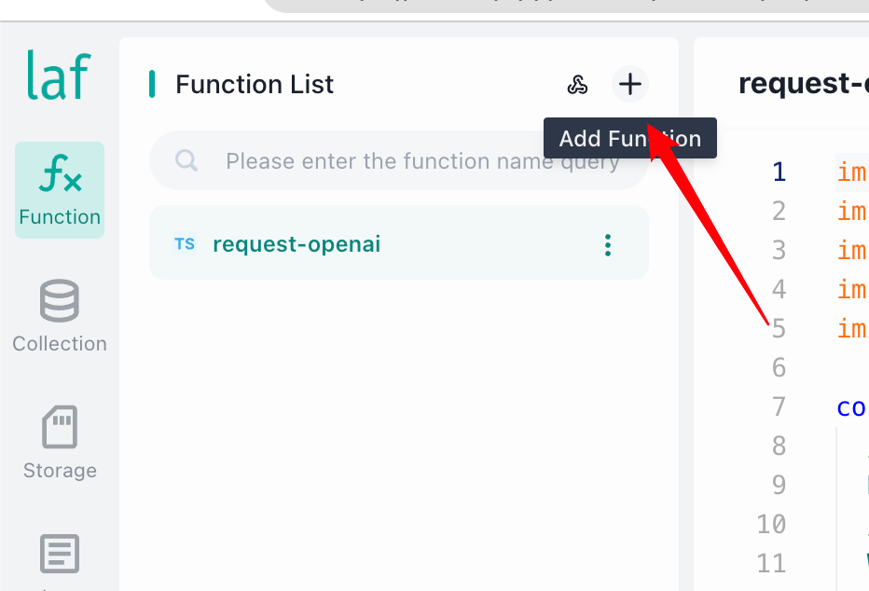Select the Function sidebar icon
Screen dimensions: 869x591
point(60,190)
